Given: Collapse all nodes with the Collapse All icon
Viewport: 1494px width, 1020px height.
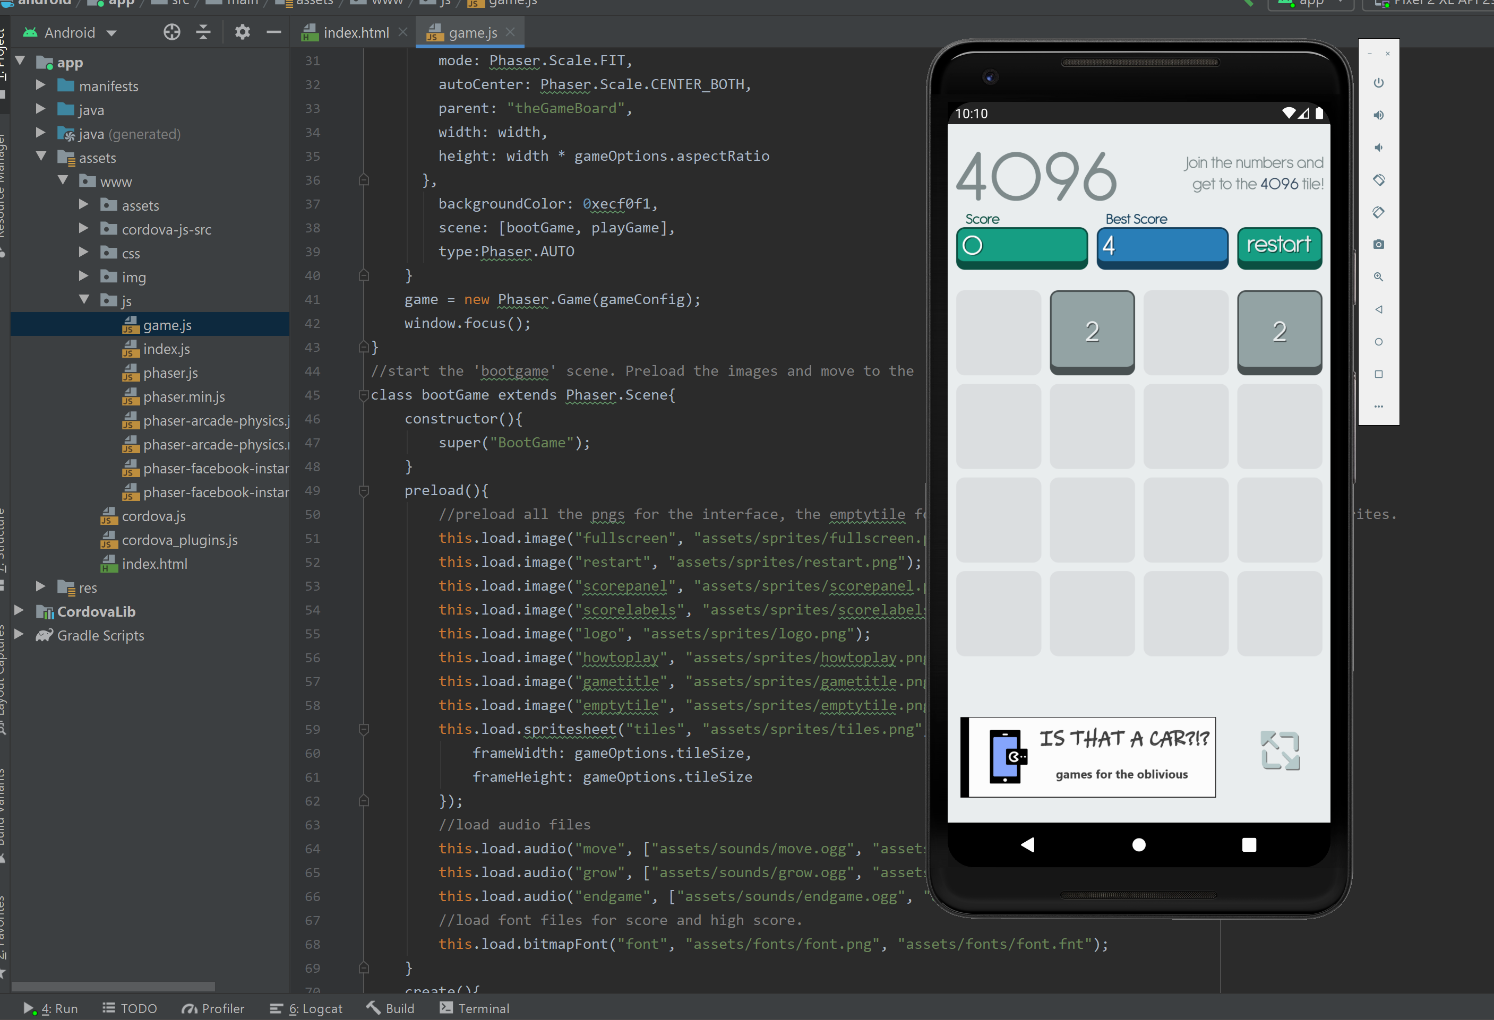Looking at the screenshot, I should click(203, 31).
